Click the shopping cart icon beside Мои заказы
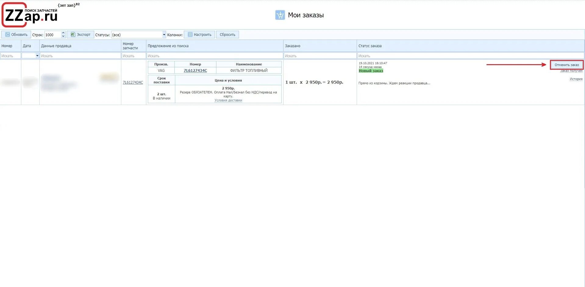Screen dimensions: 585x287 [280, 15]
